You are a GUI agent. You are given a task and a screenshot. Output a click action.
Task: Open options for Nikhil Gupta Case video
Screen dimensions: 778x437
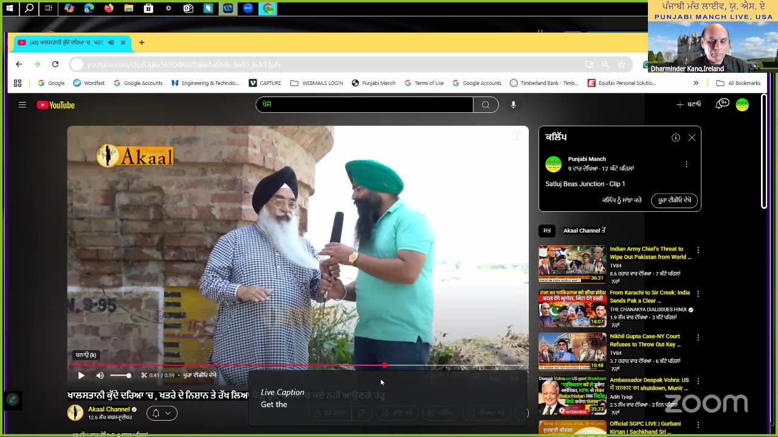[x=698, y=337]
